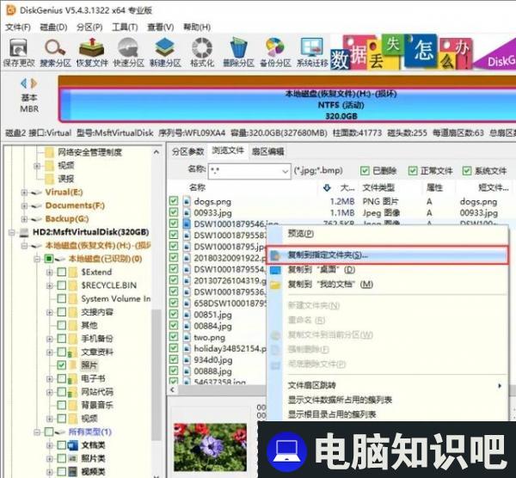This screenshot has height=478, width=516.
Task: Click the tree panel scroll-up arrow
Action: point(157,152)
